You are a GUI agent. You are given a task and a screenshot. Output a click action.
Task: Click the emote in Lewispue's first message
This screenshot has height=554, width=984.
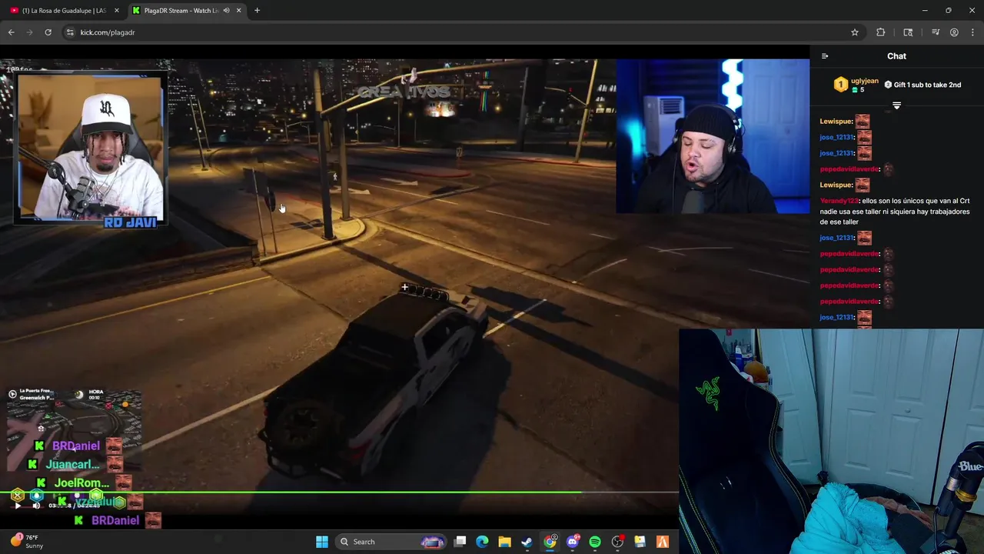[863, 122]
